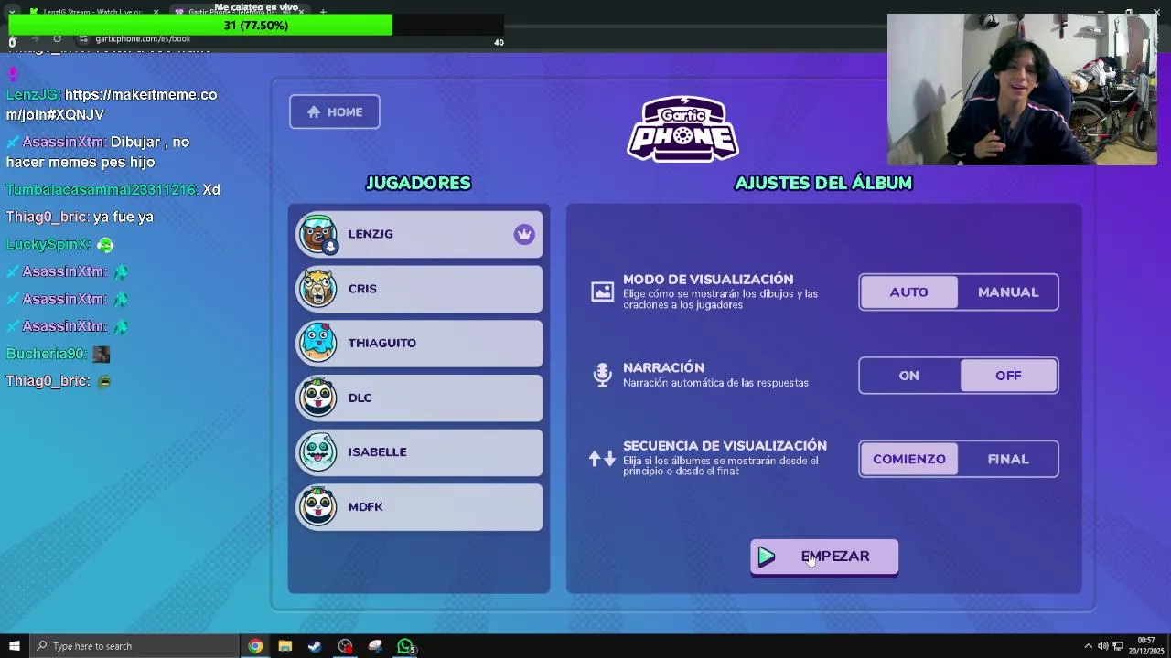The height and width of the screenshot is (658, 1171).
Task: Click ISABELLE player avatar
Action: pos(318,451)
